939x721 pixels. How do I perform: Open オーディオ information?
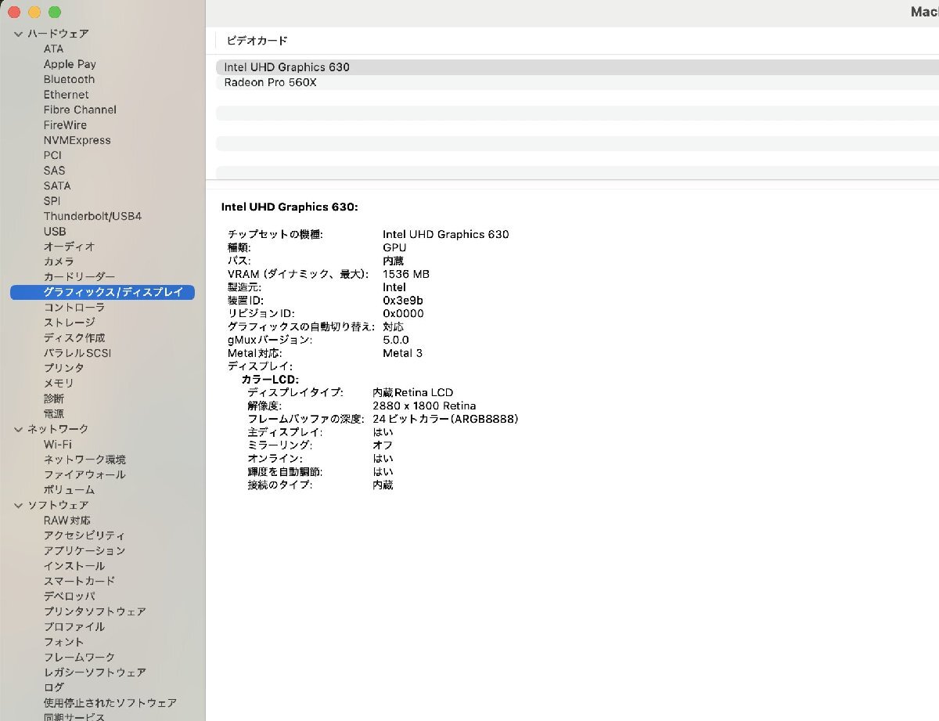coord(69,247)
